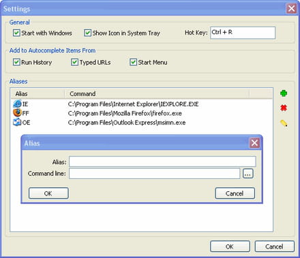Sort by the Alias column header
The height and width of the screenshot is (258, 300).
[x=37, y=94]
